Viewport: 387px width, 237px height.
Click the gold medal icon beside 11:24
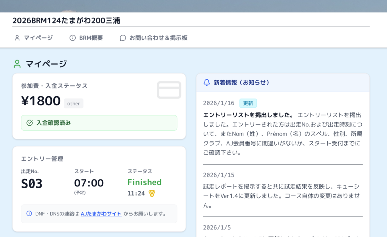(x=152, y=193)
